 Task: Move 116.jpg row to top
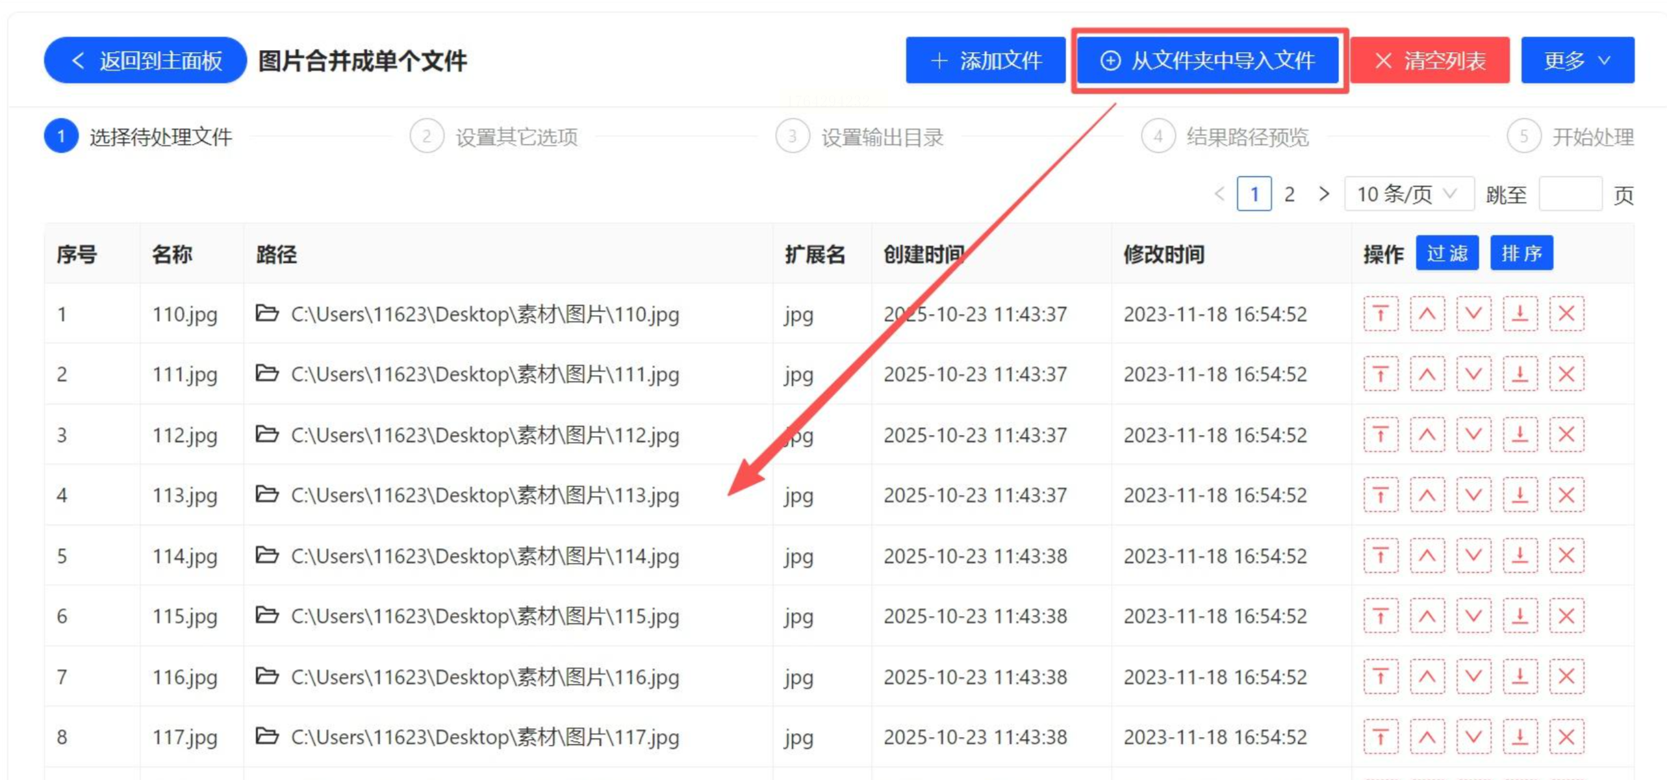tap(1380, 677)
